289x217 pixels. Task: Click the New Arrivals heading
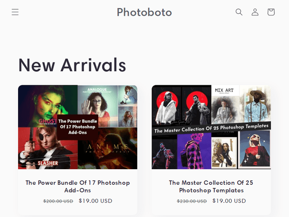pyautogui.click(x=72, y=64)
